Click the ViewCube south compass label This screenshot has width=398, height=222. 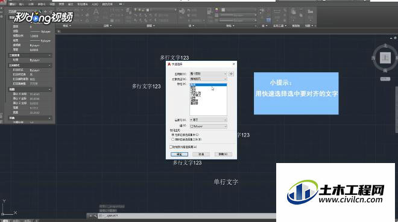click(x=385, y=70)
